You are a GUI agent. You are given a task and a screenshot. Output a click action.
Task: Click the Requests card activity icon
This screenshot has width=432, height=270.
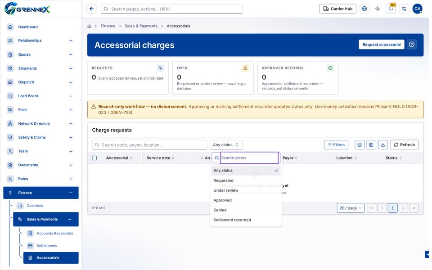point(160,68)
